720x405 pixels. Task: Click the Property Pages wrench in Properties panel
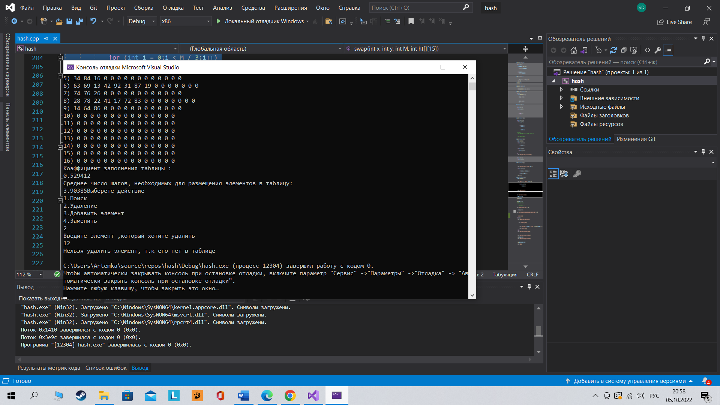[577, 174]
